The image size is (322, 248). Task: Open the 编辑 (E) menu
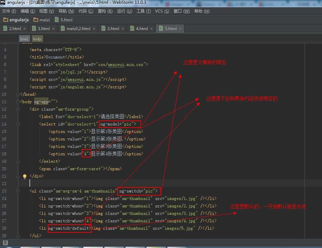click(x=28, y=11)
